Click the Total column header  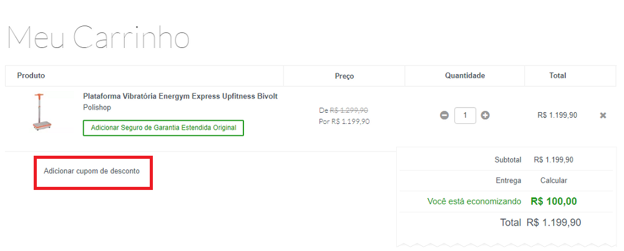coord(557,75)
